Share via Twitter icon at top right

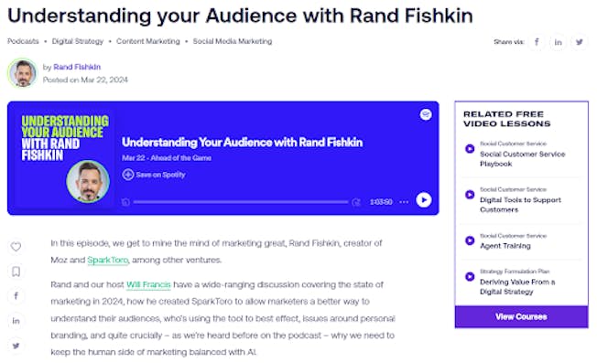click(579, 42)
